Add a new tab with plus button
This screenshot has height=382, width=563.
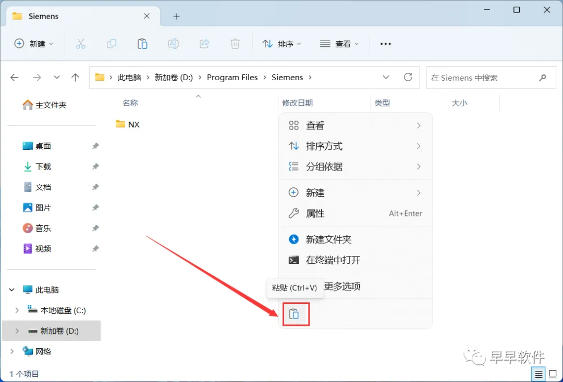(176, 17)
